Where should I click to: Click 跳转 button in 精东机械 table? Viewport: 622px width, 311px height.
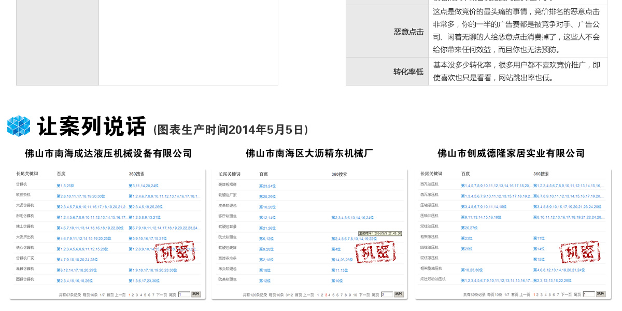pyautogui.click(x=399, y=294)
